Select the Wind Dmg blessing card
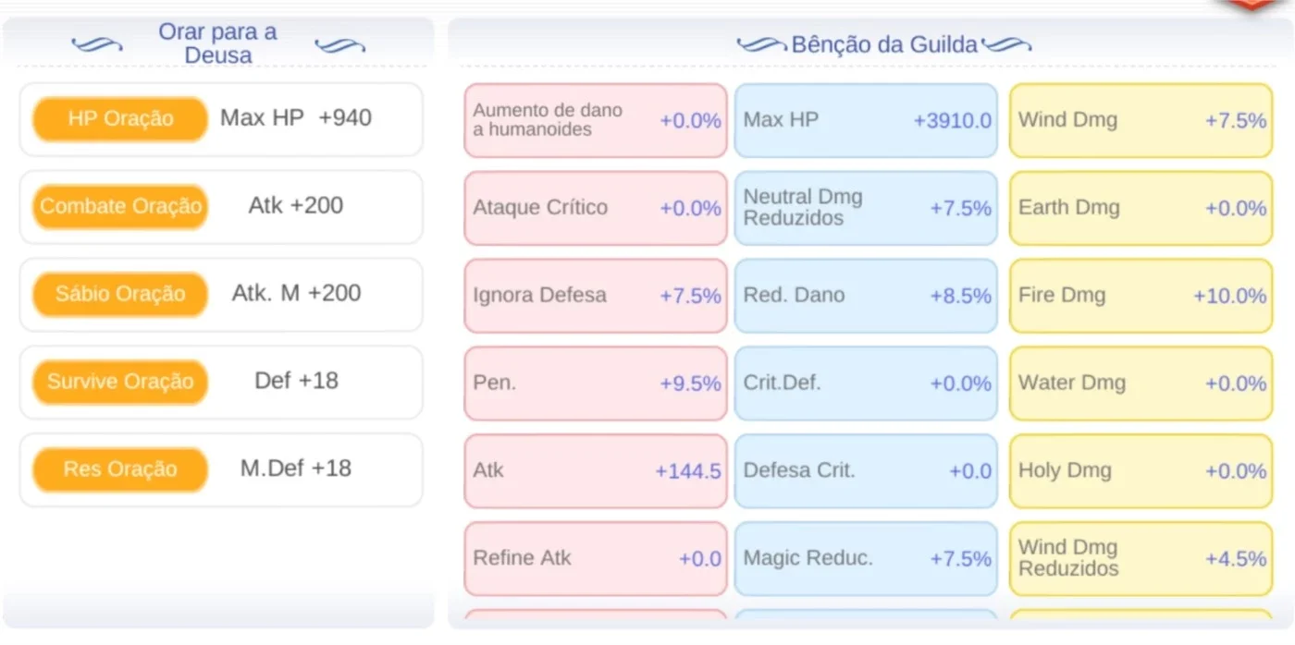This screenshot has width=1295, height=645. 1141,120
